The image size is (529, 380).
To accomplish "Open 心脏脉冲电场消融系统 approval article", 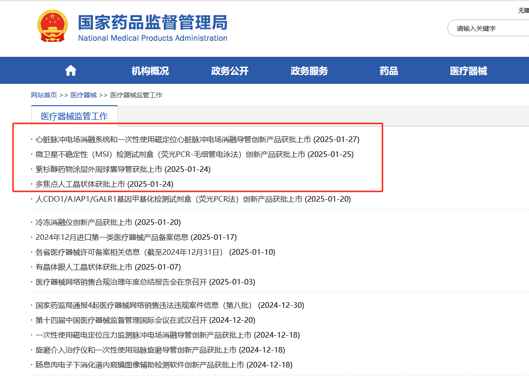I will click(197, 140).
